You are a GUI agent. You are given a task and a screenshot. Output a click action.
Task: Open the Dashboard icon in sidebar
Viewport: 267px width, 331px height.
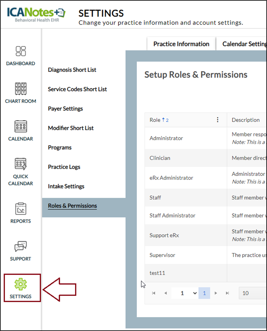[21, 51]
